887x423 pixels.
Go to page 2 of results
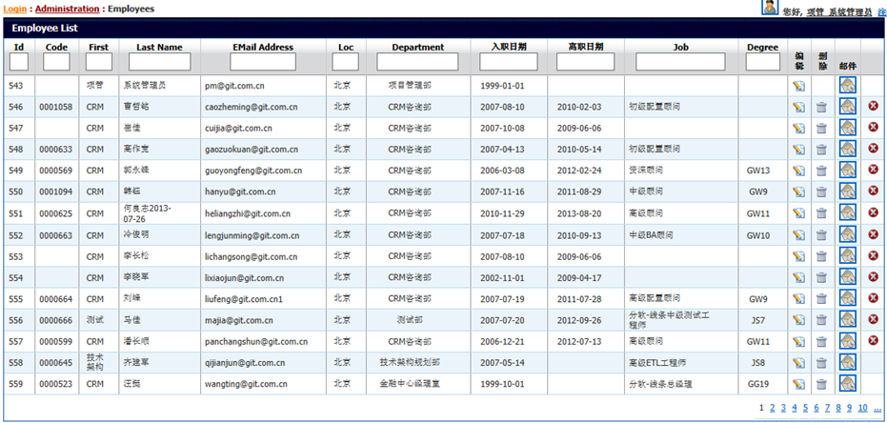pos(771,408)
